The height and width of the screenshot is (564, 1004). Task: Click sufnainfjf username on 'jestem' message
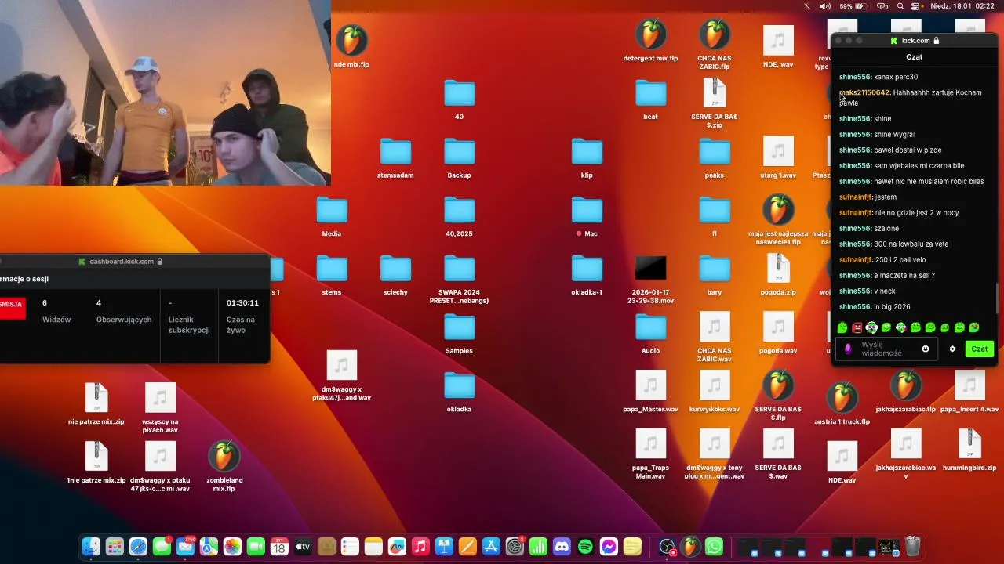point(855,197)
